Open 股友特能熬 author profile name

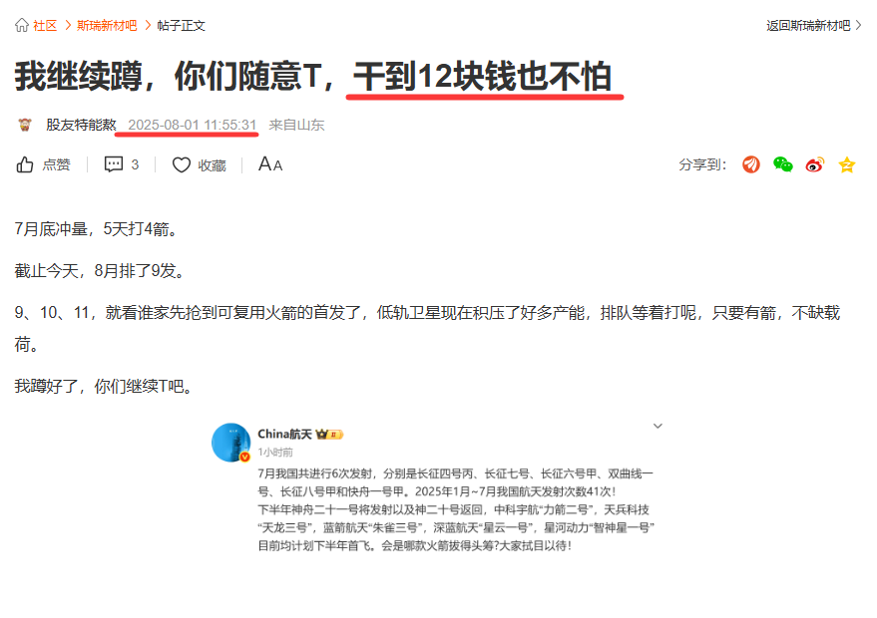click(81, 125)
